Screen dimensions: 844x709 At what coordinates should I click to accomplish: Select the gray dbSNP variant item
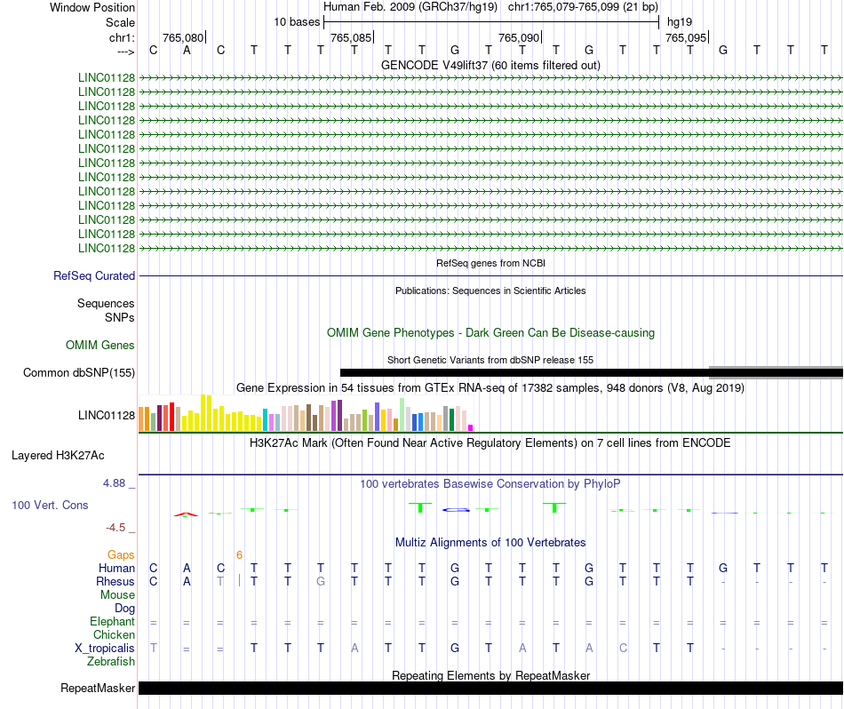[776, 372]
